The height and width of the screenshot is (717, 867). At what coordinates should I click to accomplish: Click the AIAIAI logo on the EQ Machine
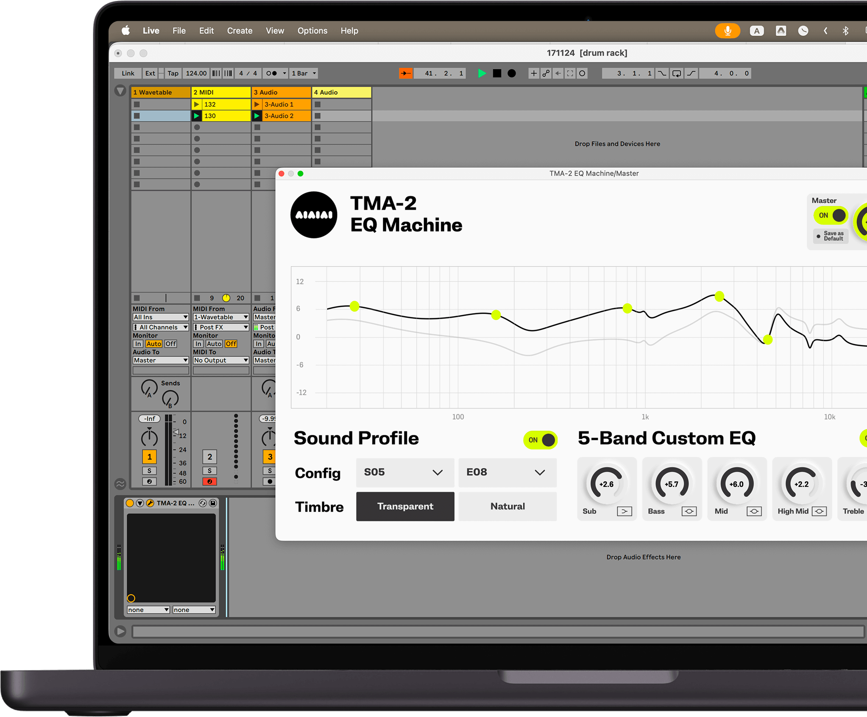313,214
